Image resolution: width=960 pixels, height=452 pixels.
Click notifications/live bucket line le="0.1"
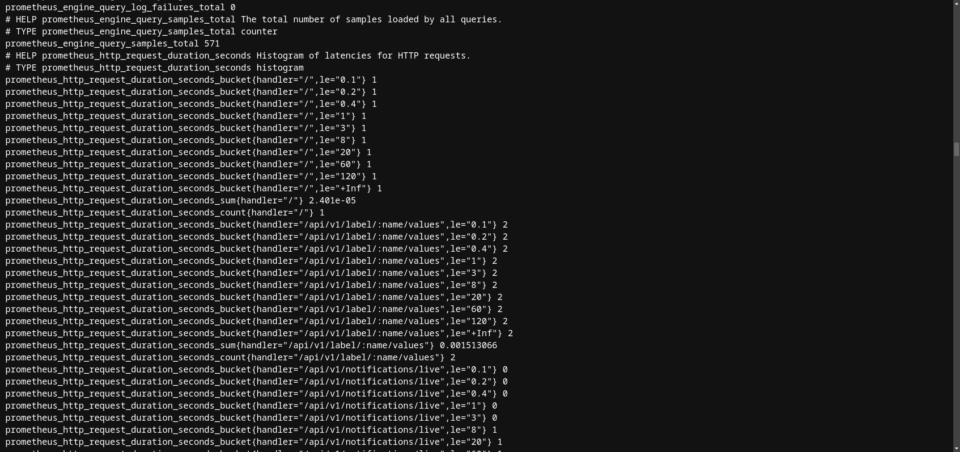pyautogui.click(x=256, y=370)
